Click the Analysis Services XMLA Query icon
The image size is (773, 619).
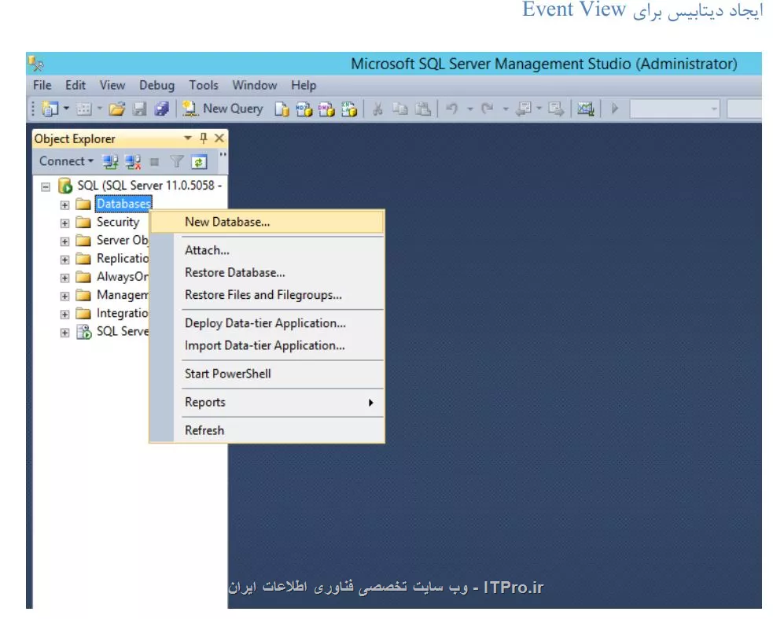coord(349,109)
